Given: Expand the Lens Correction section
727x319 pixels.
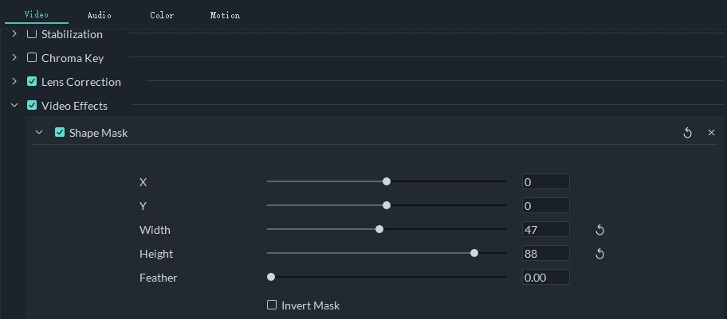Looking at the screenshot, I should click(14, 81).
